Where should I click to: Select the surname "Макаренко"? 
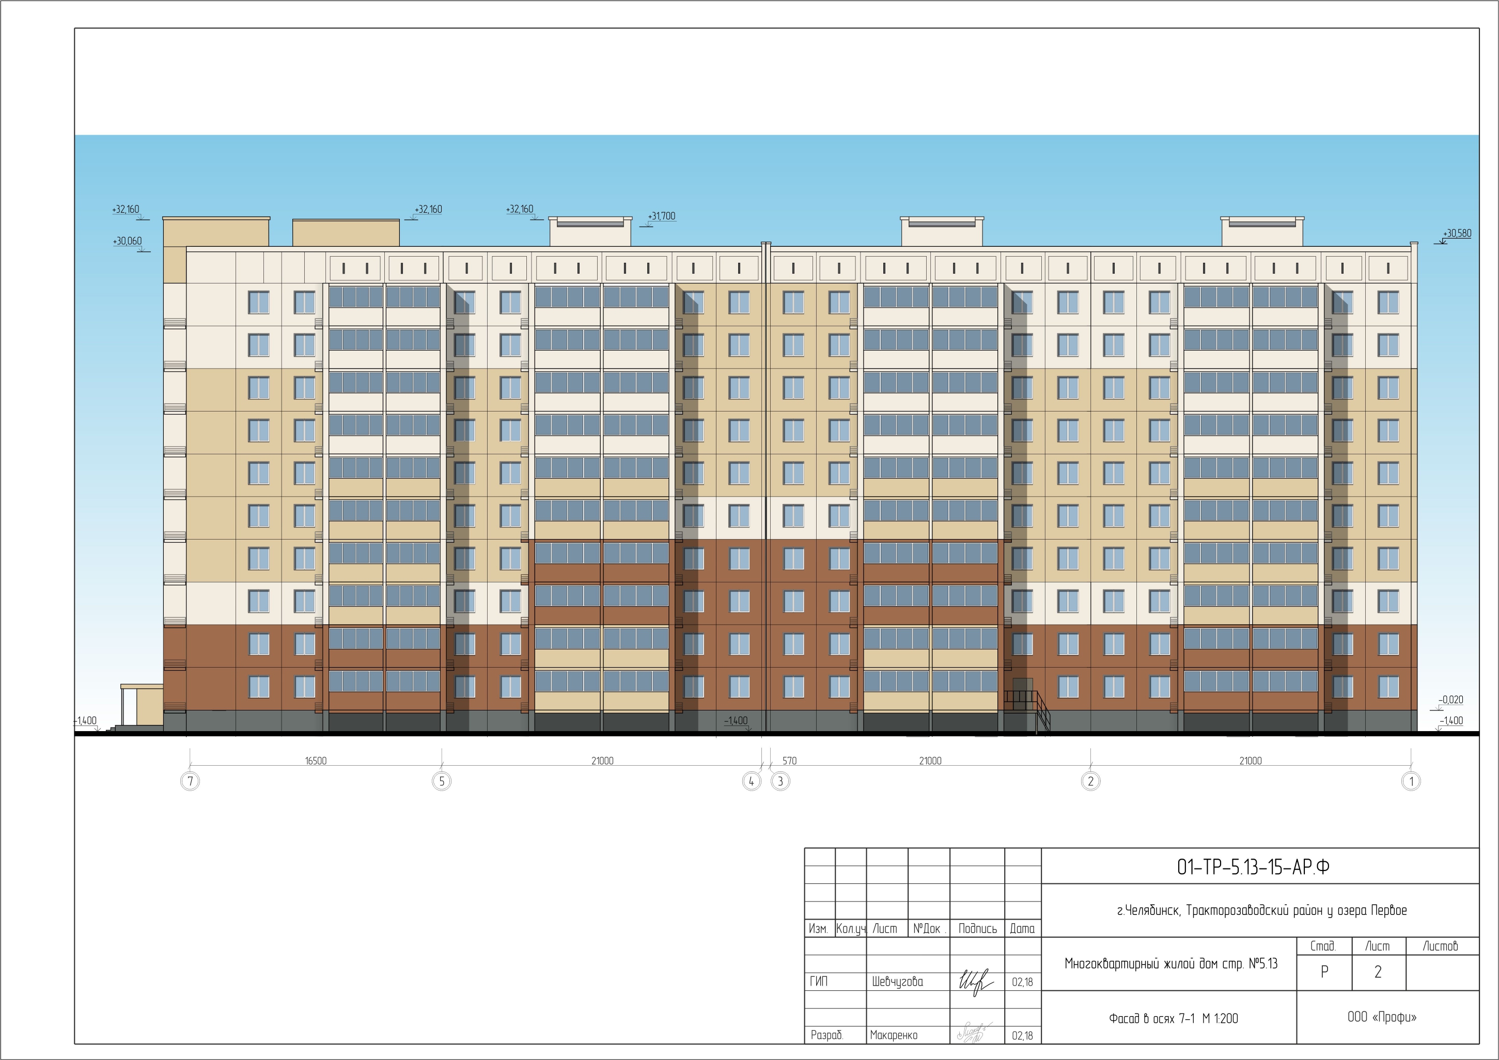(x=893, y=1035)
